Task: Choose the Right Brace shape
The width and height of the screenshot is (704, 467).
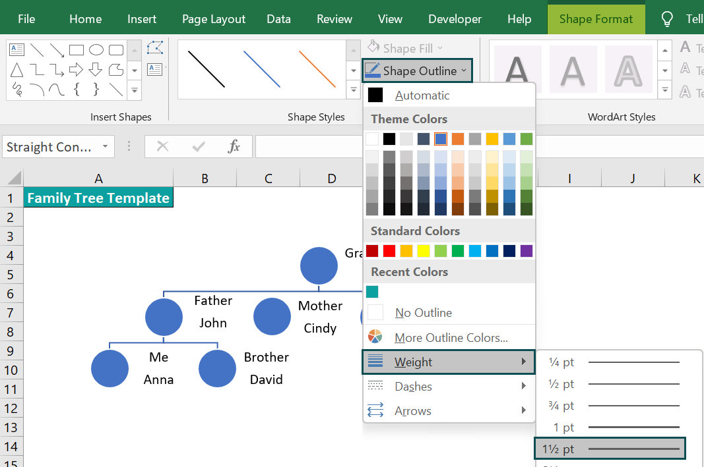Action: click(96, 90)
